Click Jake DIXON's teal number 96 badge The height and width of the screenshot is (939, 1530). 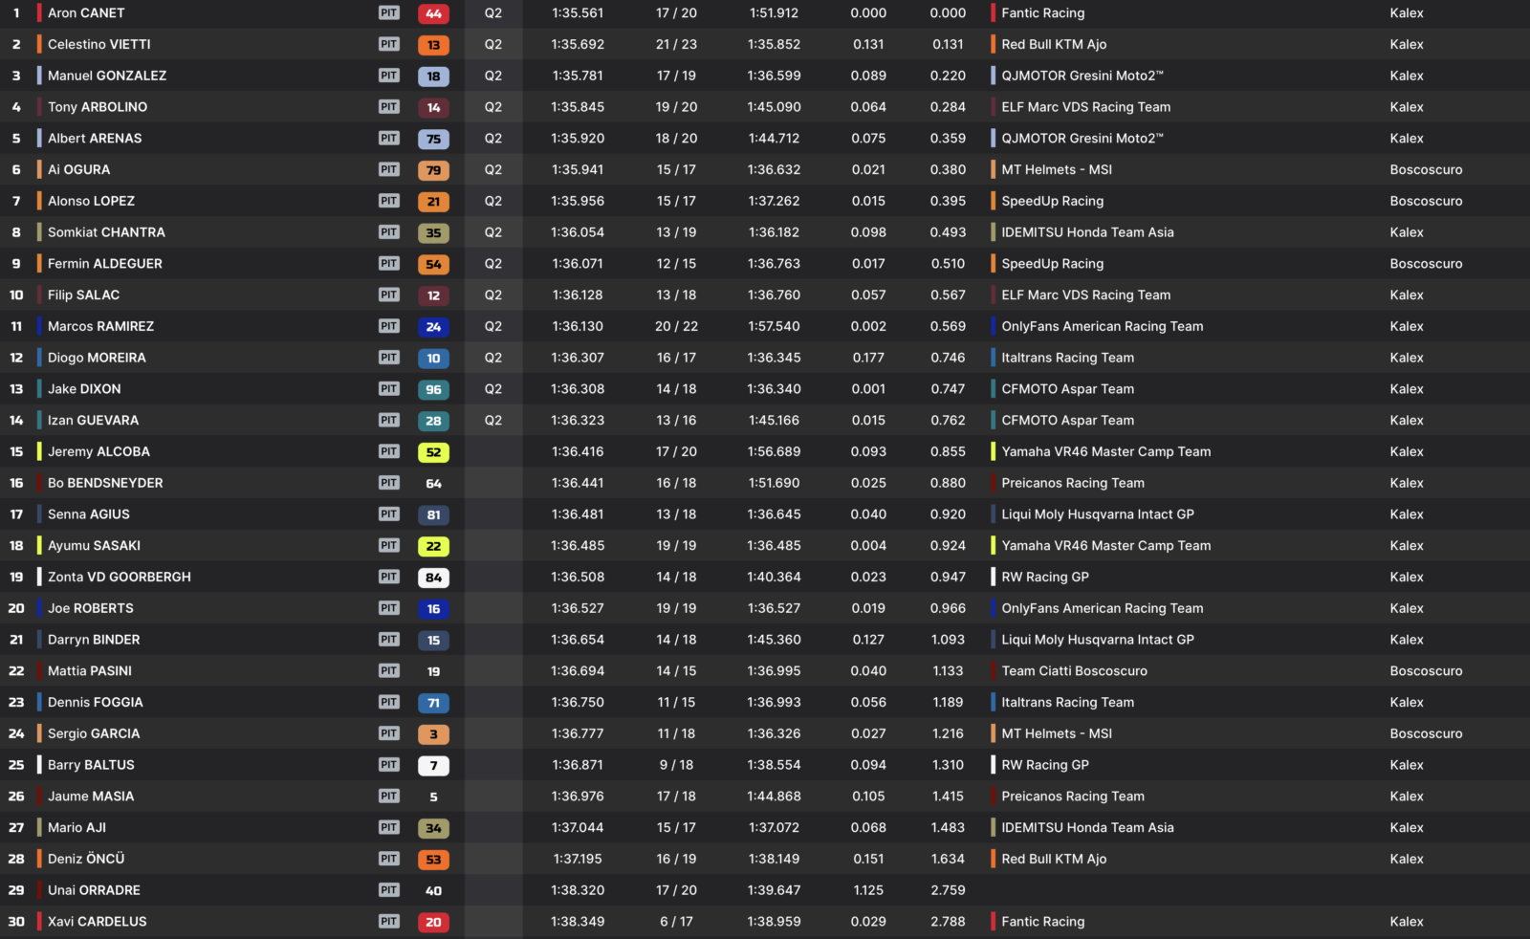tap(433, 389)
